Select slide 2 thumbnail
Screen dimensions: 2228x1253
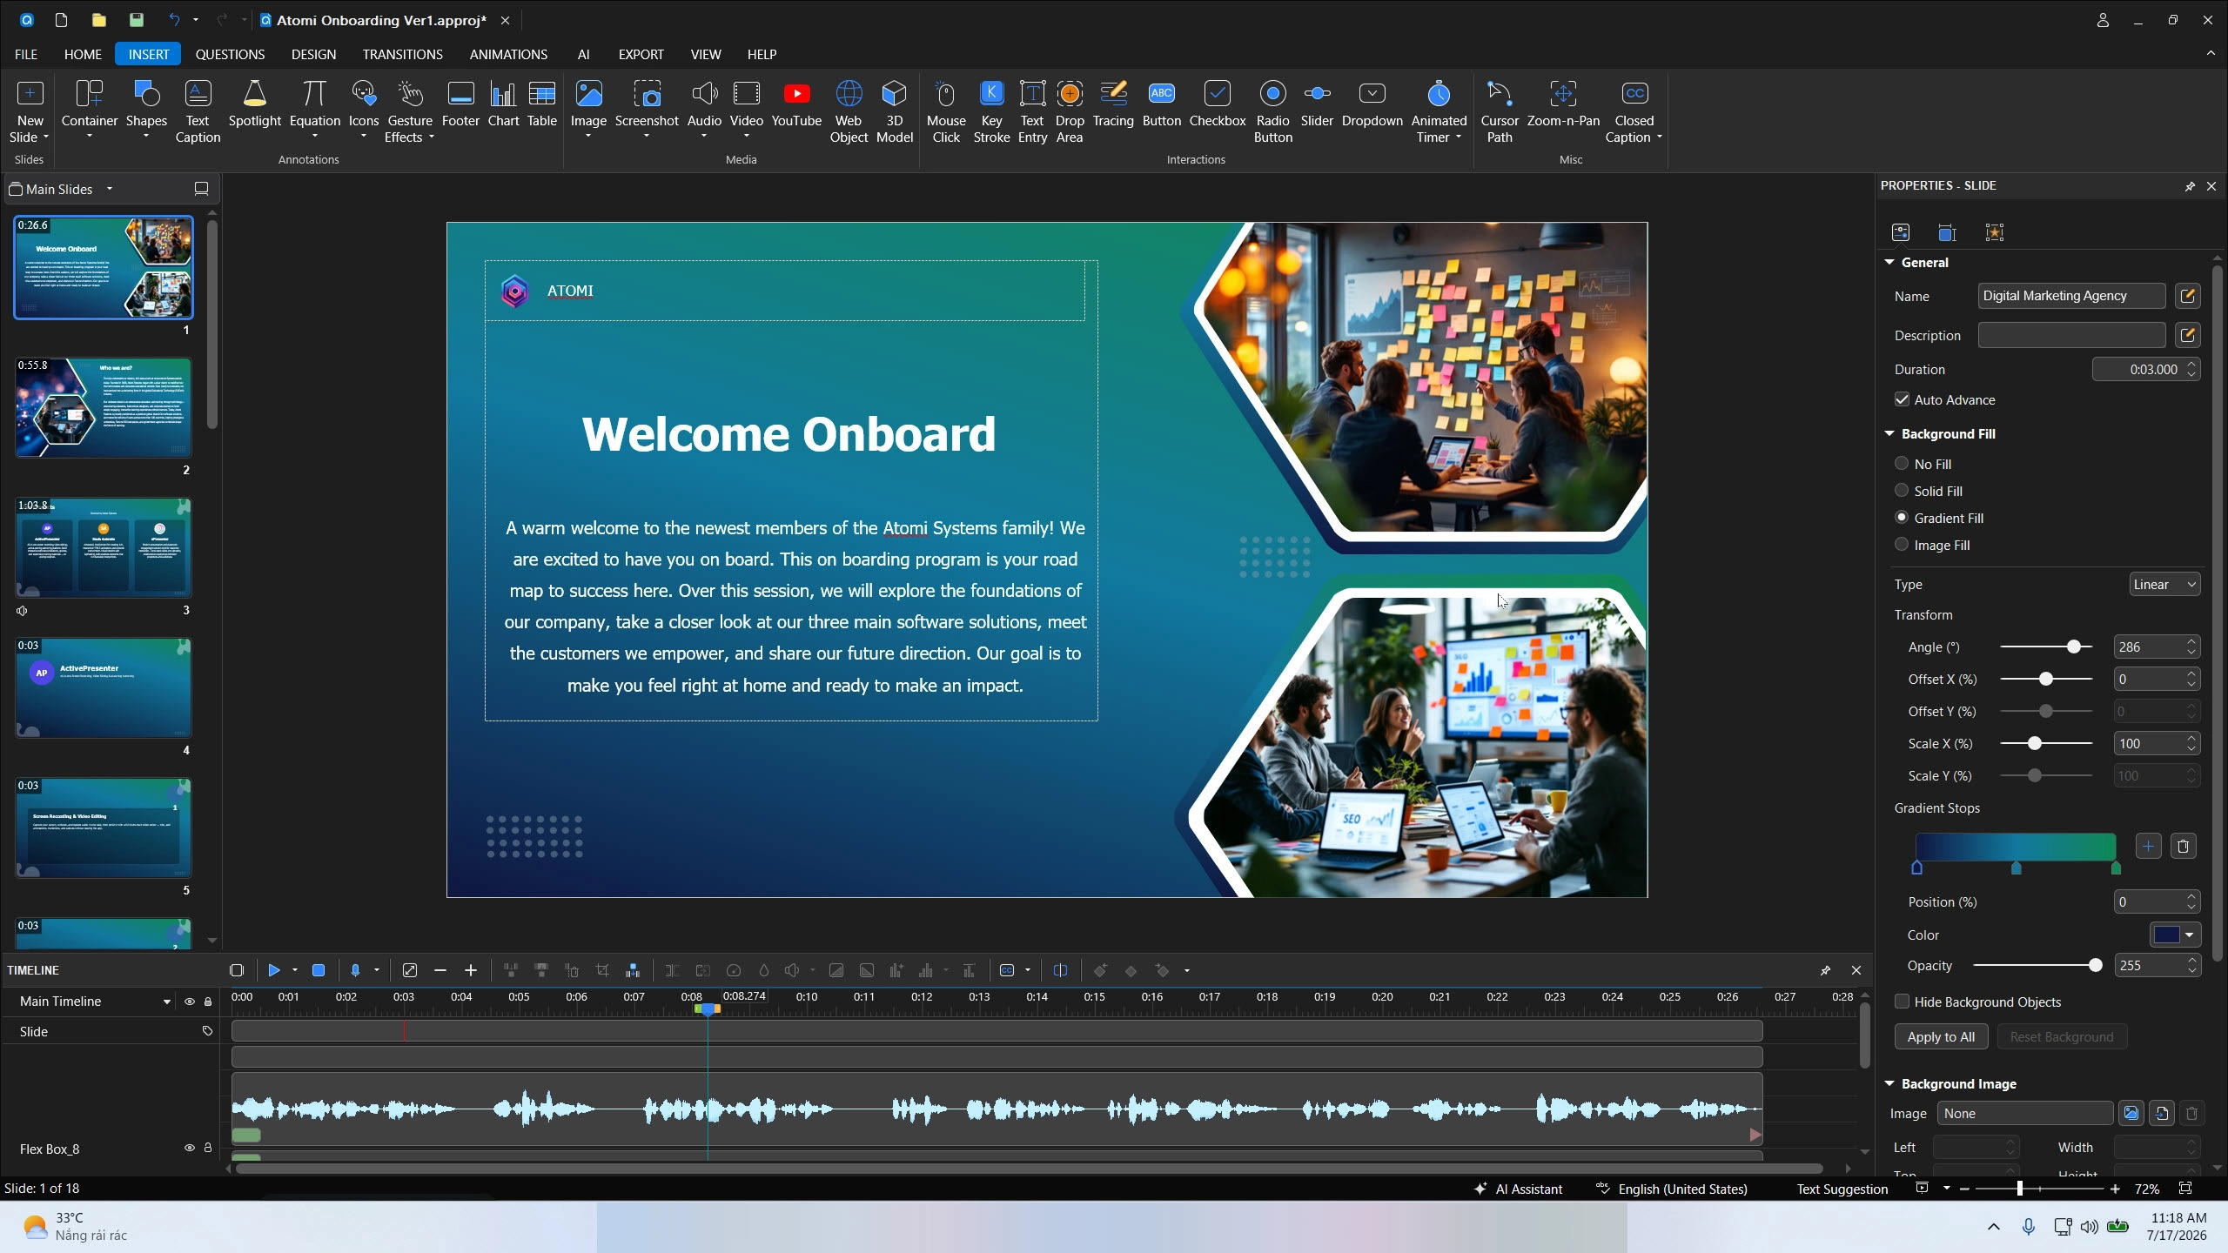tap(104, 408)
